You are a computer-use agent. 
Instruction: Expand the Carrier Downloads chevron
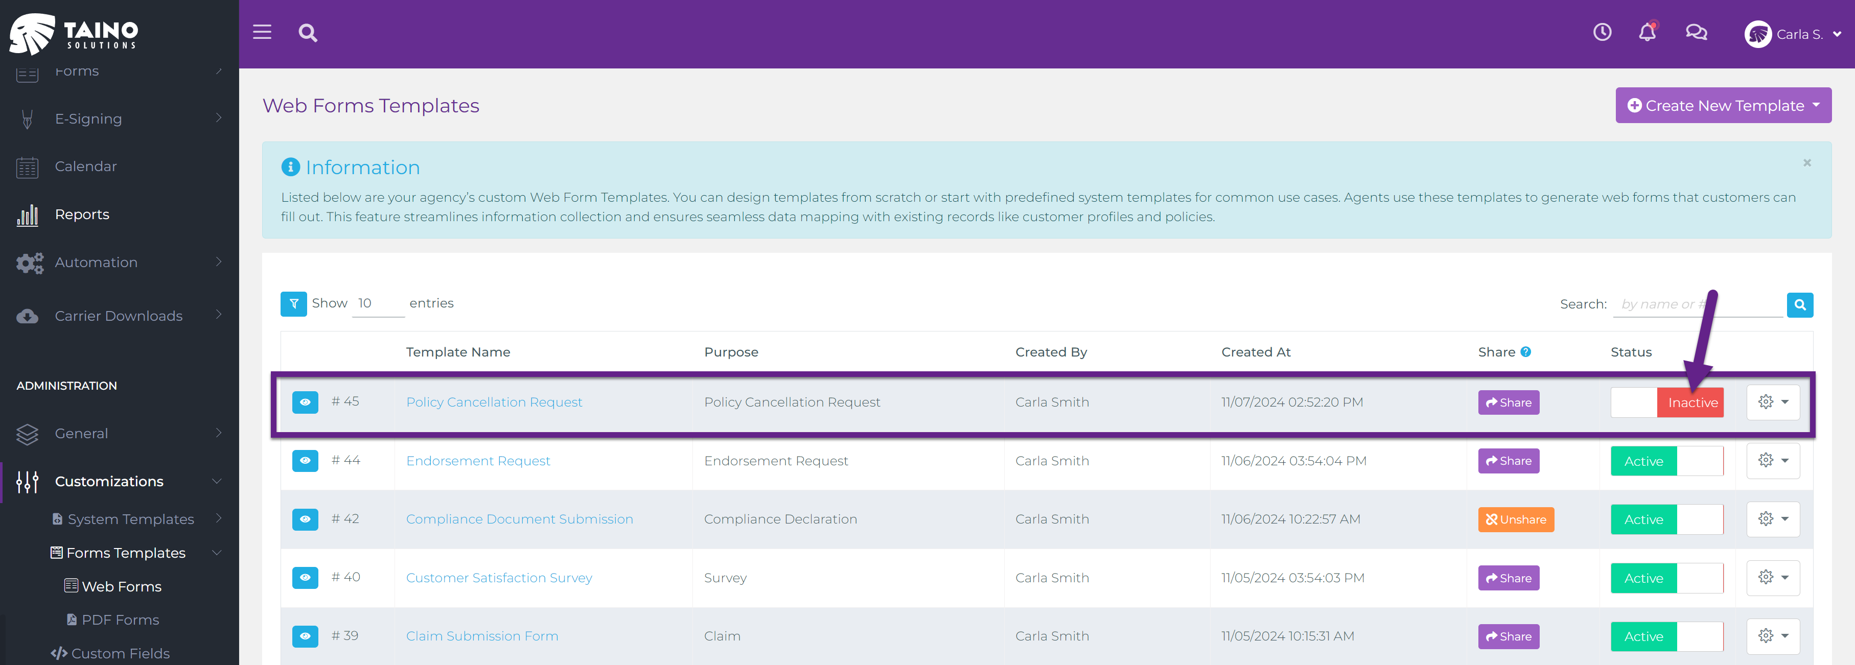point(219,315)
